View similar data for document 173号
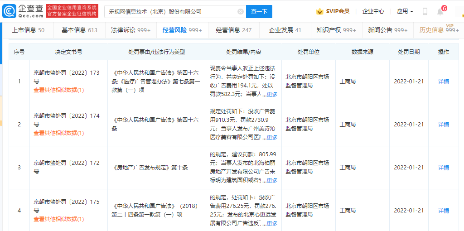The height and width of the screenshot is (231, 464). (58, 90)
